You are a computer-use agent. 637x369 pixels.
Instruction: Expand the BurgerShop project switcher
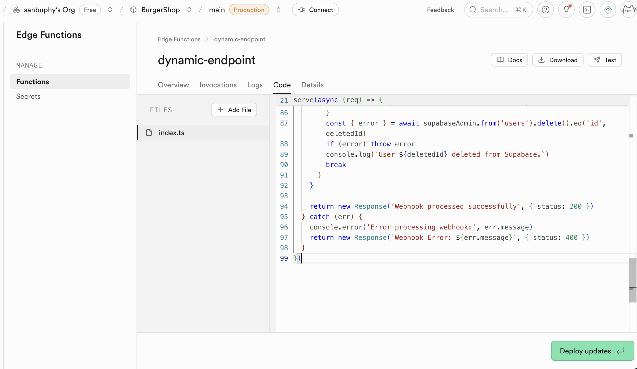tap(189, 10)
